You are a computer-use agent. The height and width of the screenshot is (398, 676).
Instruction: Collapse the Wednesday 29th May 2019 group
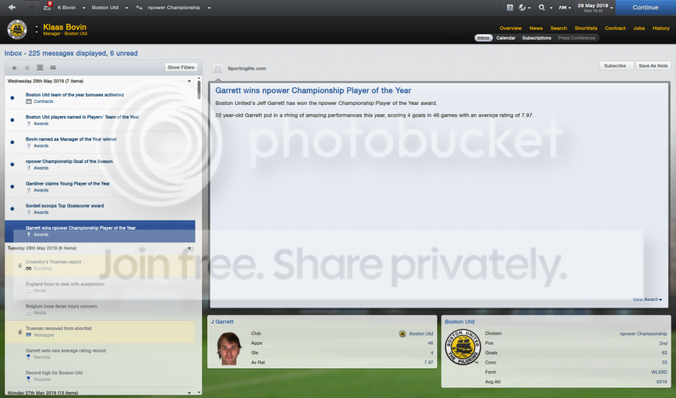tap(189, 81)
